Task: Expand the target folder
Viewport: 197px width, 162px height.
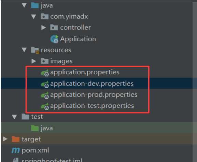Action: 5,139
